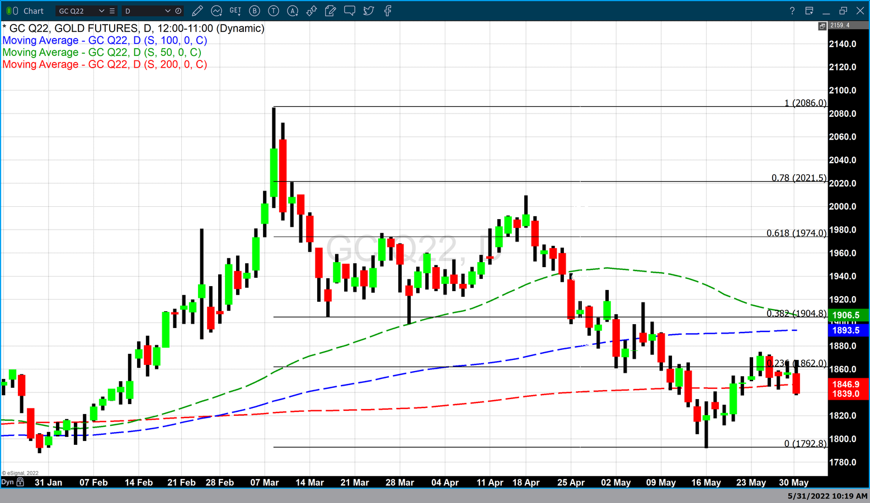
Task: Select the pencil drawing tool
Action: click(x=197, y=11)
